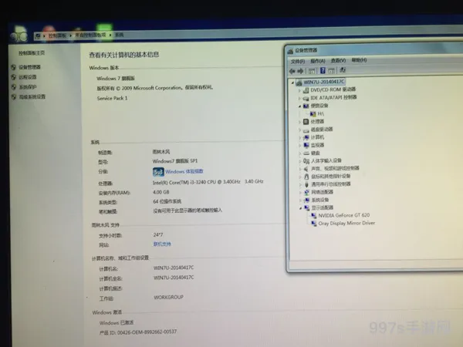Open 高级系统设置 link in the left sidebar
Screen dimensions: 463x347
click(x=32, y=97)
